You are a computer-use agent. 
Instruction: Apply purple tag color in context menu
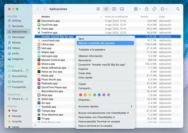pyautogui.click(x=104, y=95)
